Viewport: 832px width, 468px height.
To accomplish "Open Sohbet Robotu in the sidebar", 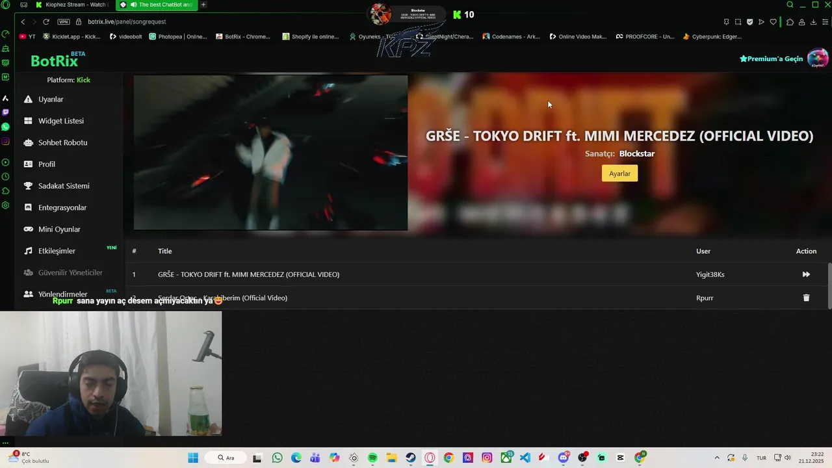I will tap(56, 142).
